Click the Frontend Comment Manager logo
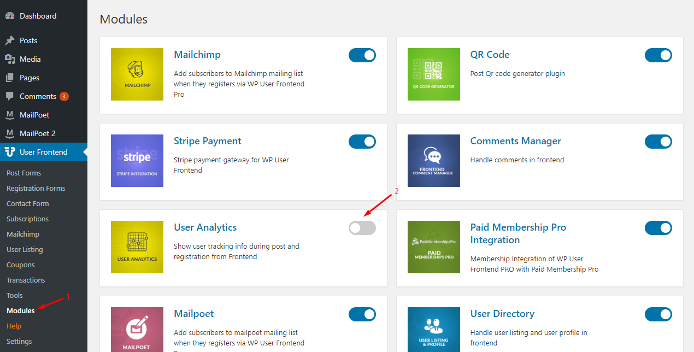 tap(434, 161)
